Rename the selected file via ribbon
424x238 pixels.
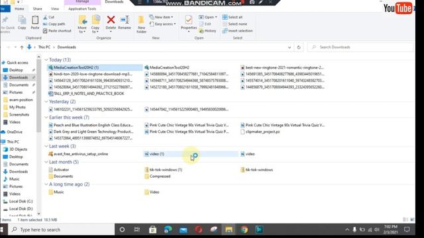(125, 22)
